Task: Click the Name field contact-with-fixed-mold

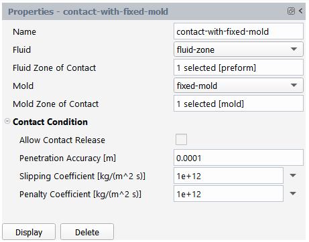Action: tap(239, 31)
